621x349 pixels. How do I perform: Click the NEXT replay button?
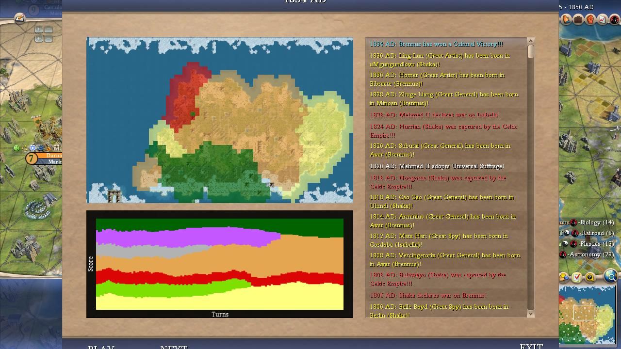click(174, 347)
